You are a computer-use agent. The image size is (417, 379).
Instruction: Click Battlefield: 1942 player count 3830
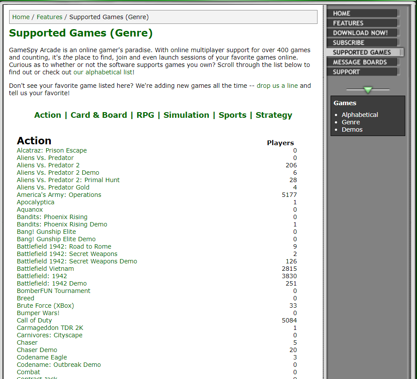coord(289,276)
